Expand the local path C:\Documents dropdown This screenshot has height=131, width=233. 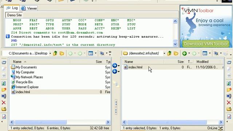coord(50,53)
